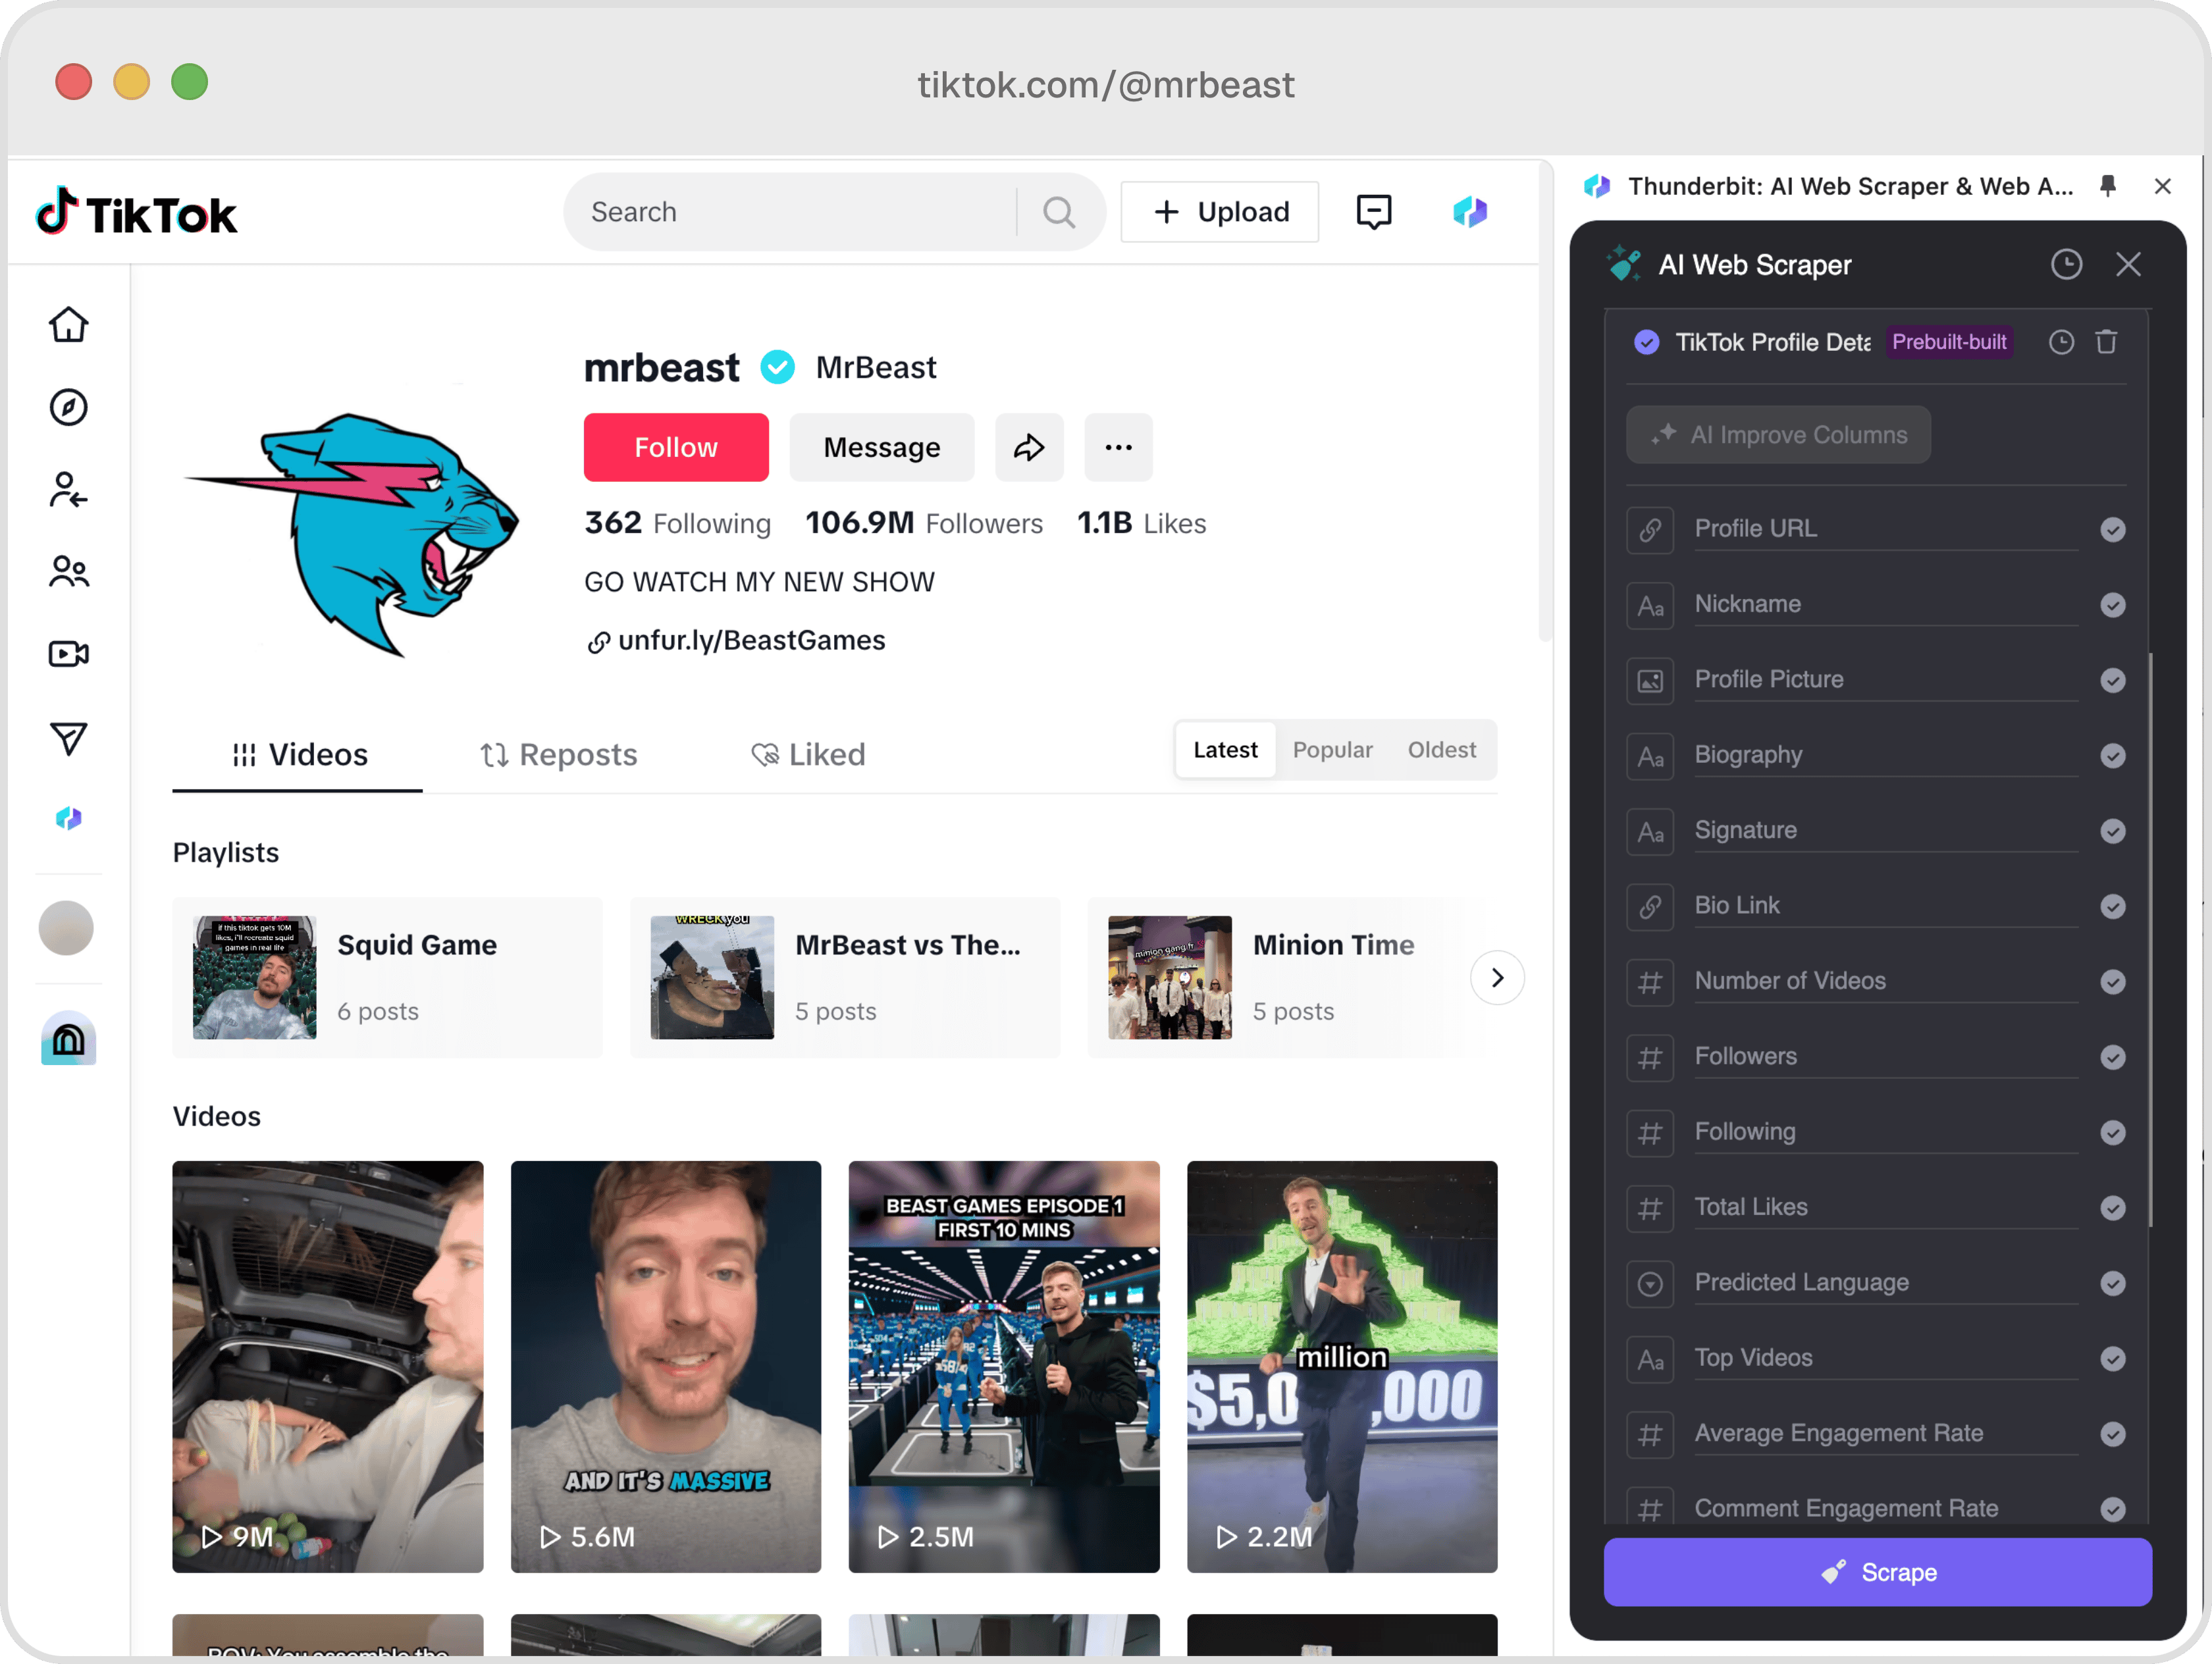Click the messages/inbox icon in navbar
This screenshot has height=1664, width=2212.
click(1375, 211)
